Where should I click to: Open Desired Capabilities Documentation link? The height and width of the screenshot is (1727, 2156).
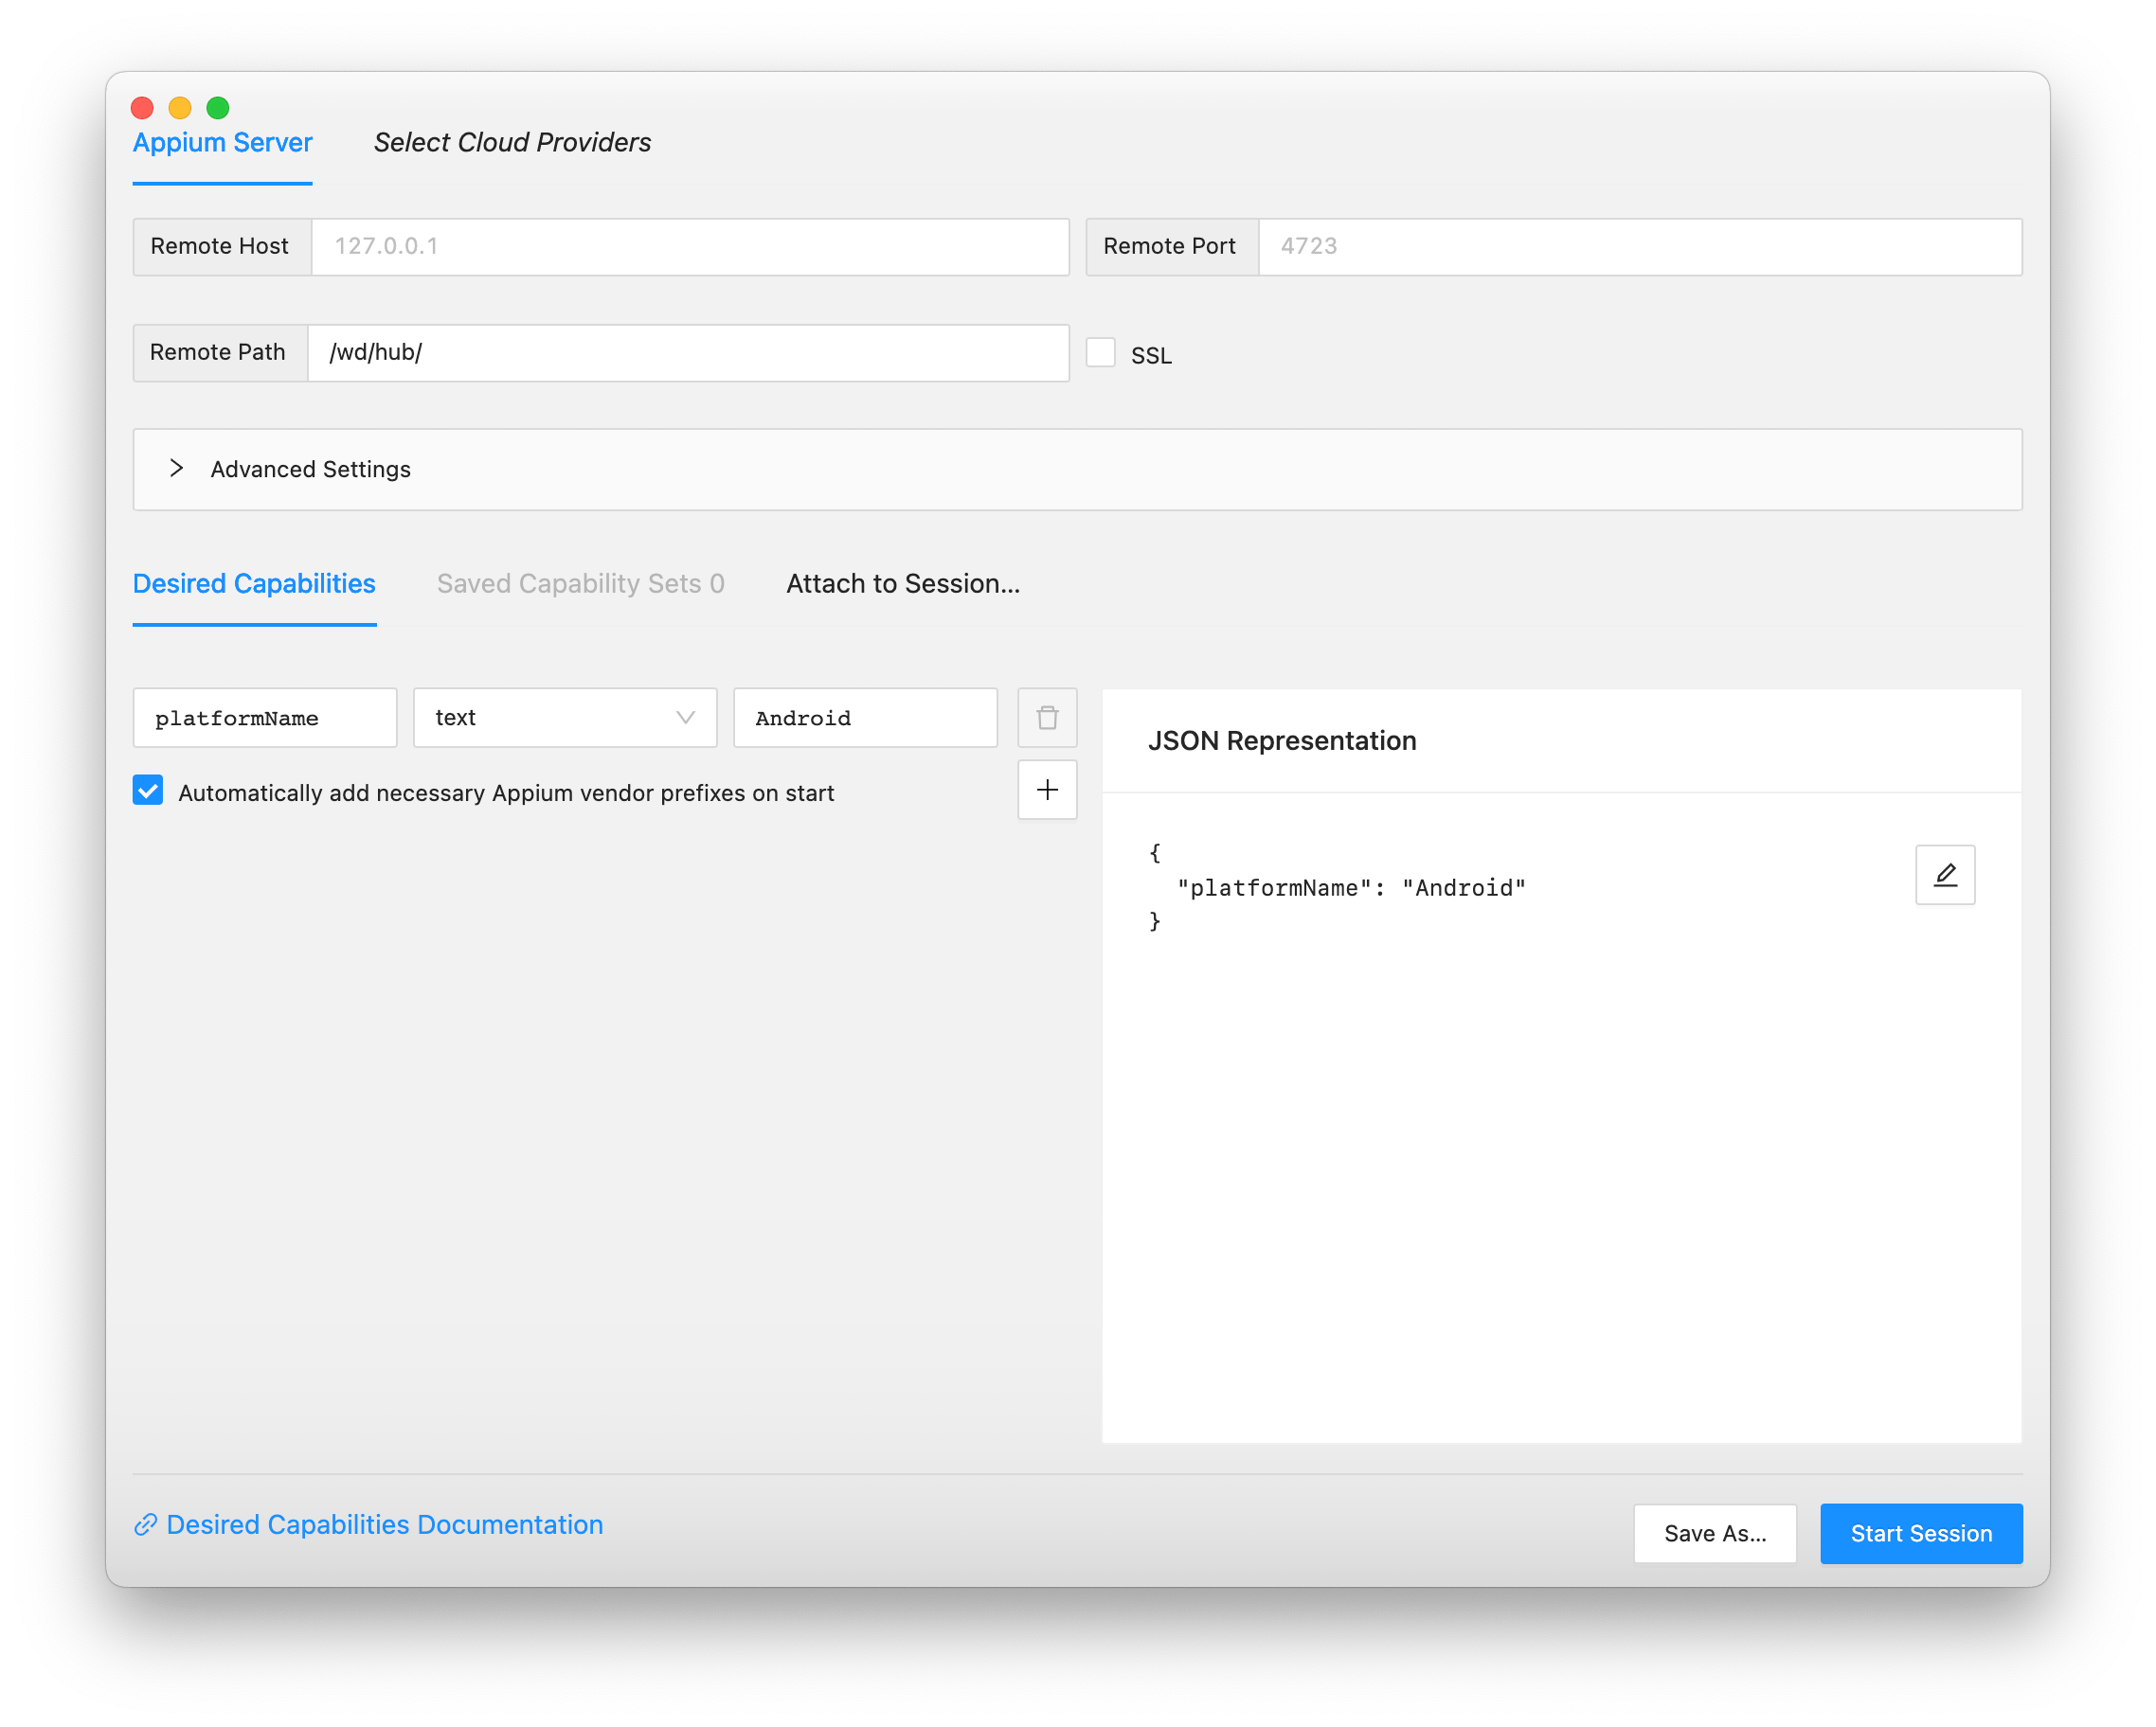[384, 1524]
